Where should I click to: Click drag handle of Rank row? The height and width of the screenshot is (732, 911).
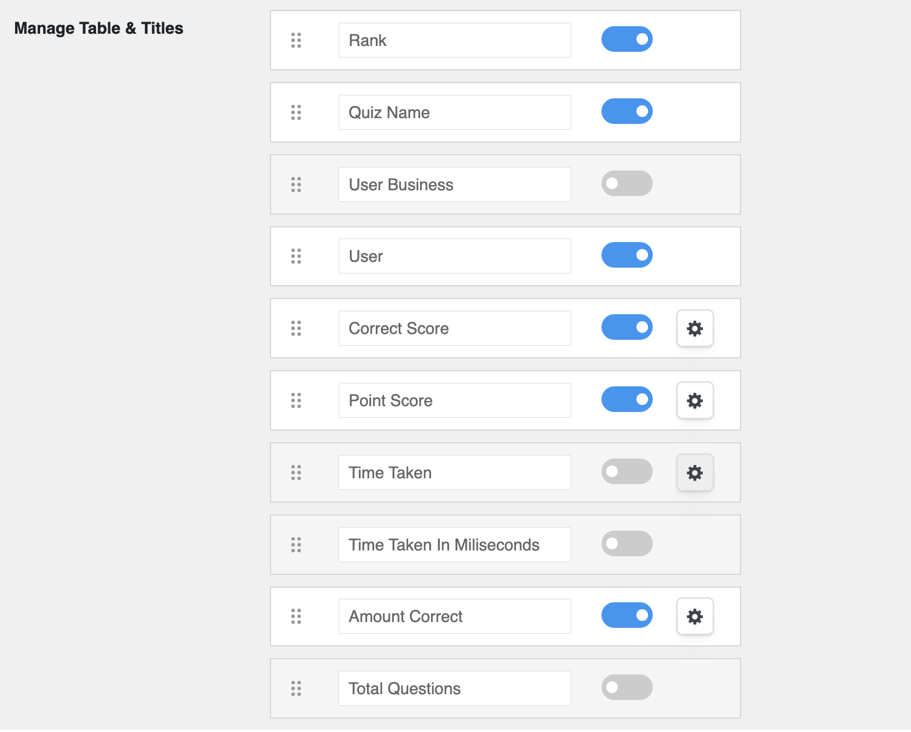tap(296, 40)
